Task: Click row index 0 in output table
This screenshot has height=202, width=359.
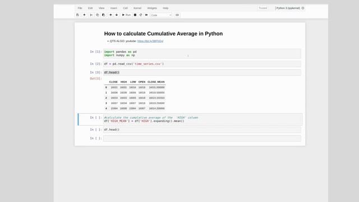Action: click(106, 88)
